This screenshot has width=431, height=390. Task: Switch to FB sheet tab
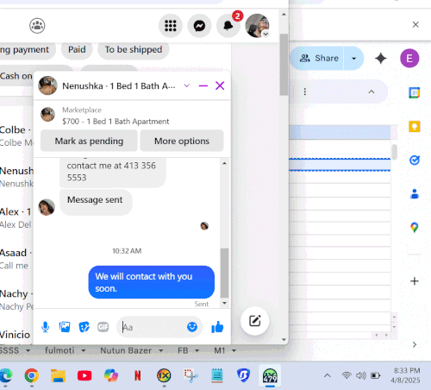(x=183, y=350)
